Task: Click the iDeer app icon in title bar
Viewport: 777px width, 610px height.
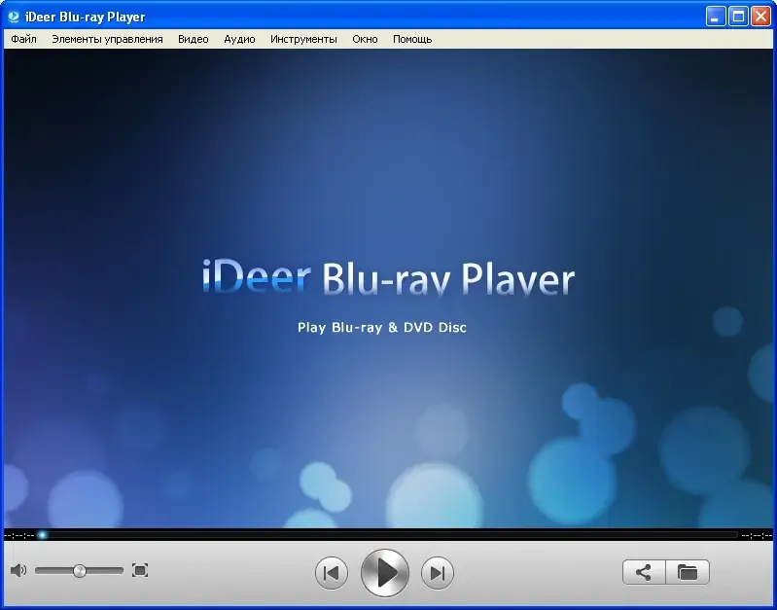Action: pos(14,17)
